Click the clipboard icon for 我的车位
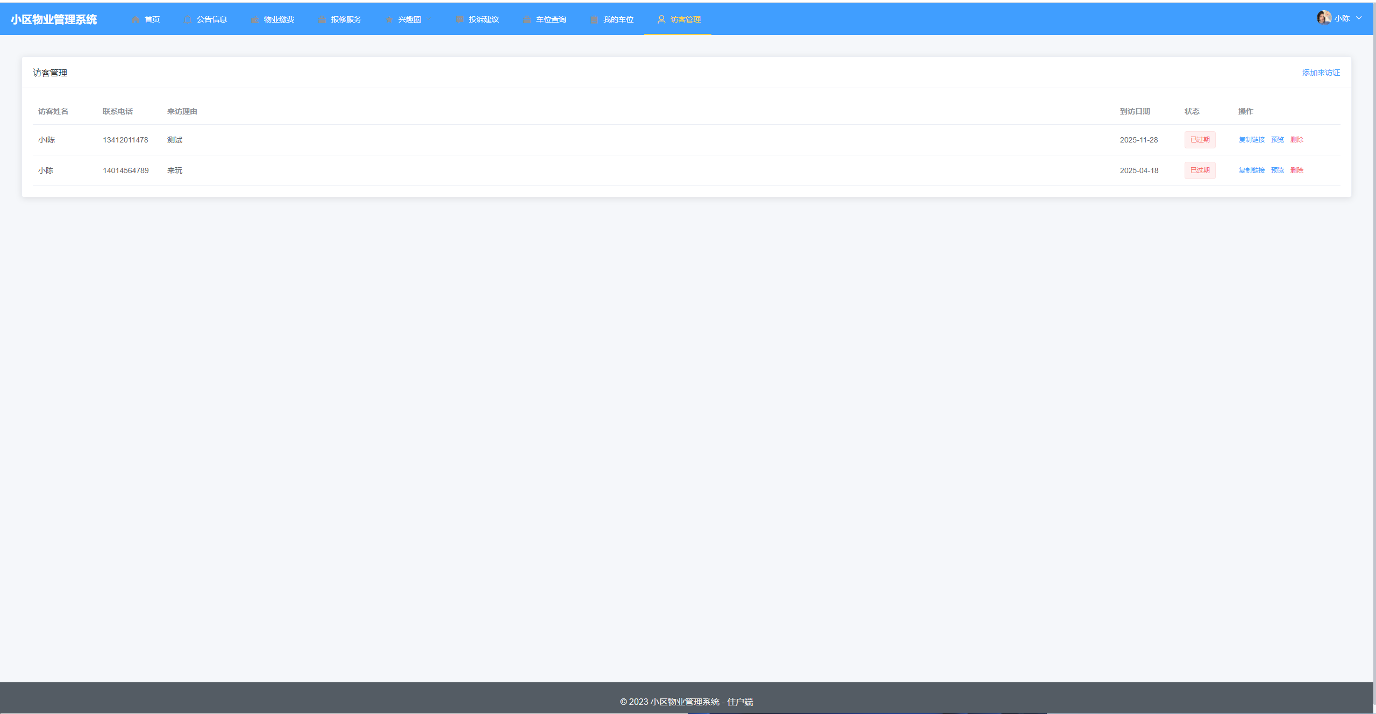 pyautogui.click(x=594, y=19)
